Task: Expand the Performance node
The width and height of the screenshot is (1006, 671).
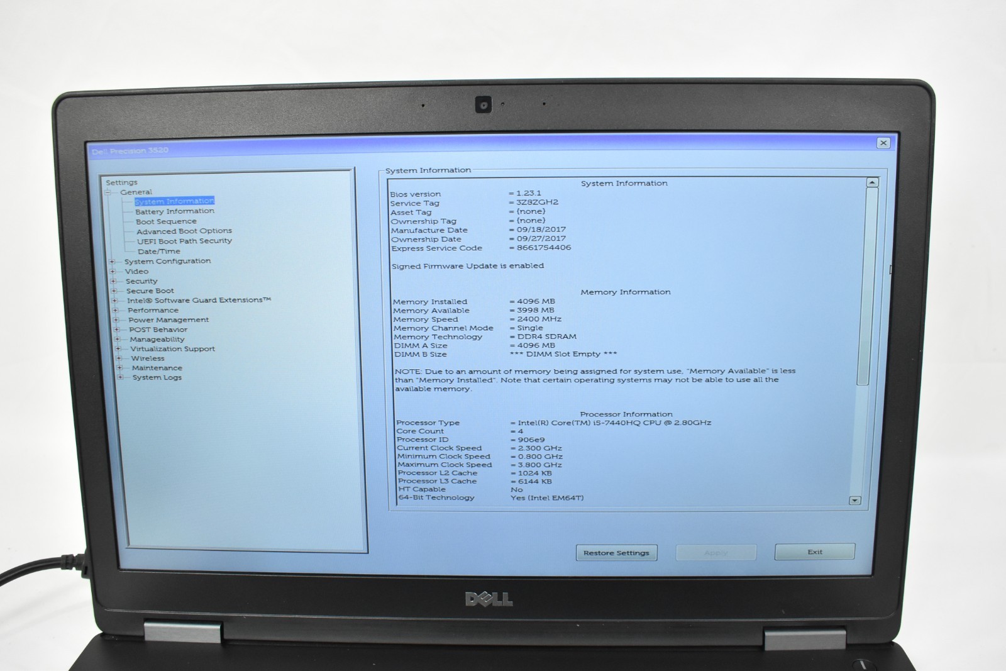Action: (116, 310)
